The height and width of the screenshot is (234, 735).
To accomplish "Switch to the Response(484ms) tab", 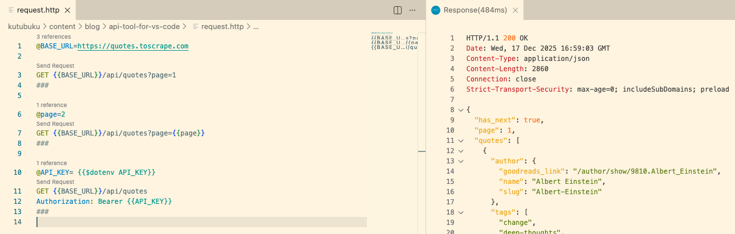I will (474, 10).
